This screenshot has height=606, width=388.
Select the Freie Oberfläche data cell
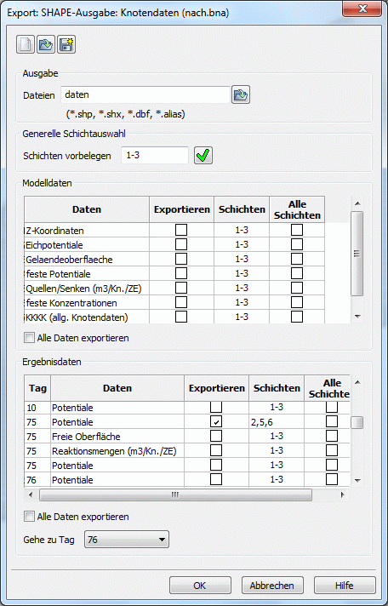tap(117, 437)
